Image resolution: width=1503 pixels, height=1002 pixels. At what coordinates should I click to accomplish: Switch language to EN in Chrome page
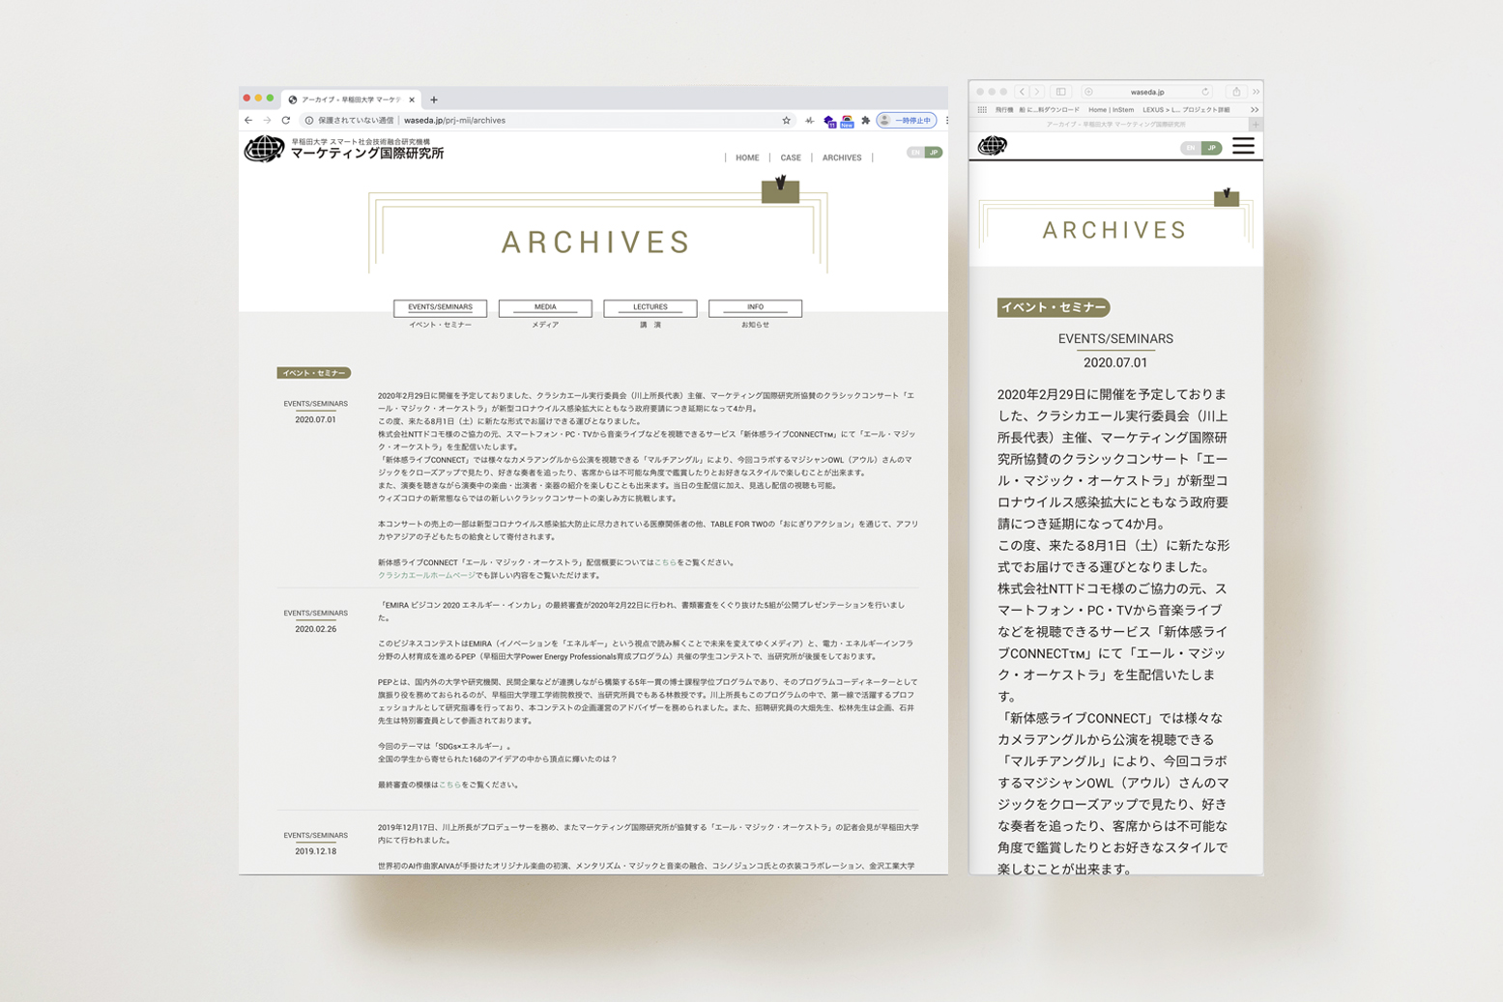point(915,153)
